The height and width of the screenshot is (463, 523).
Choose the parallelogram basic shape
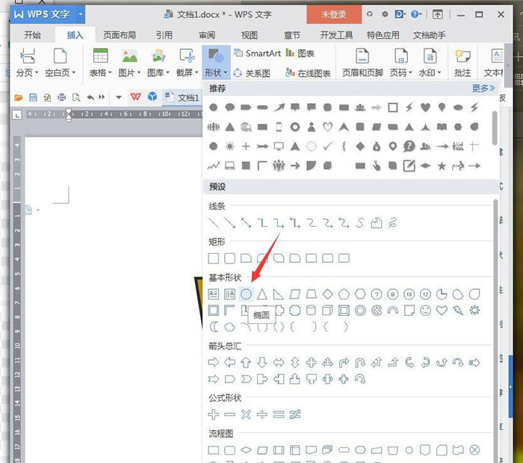click(x=295, y=294)
